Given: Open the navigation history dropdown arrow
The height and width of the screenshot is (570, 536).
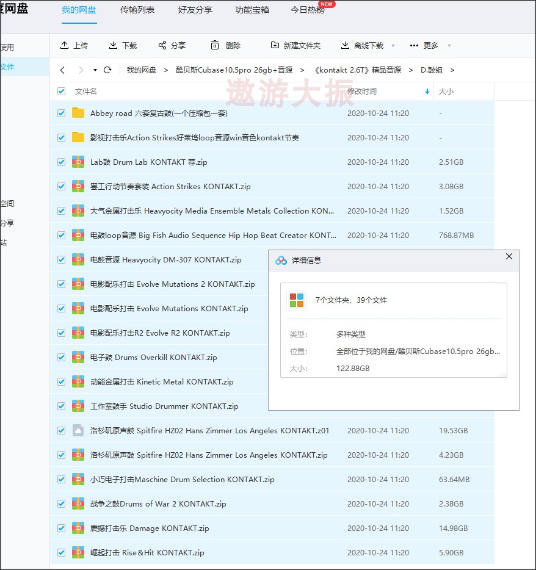Looking at the screenshot, I should point(95,70).
